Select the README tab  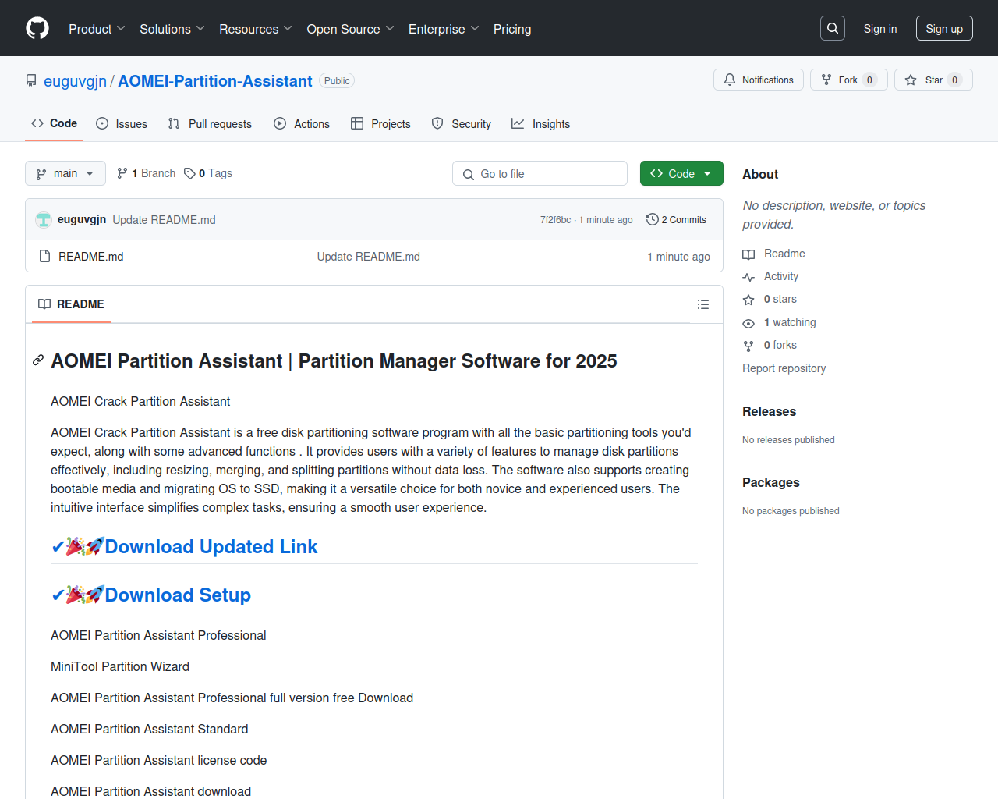point(71,304)
